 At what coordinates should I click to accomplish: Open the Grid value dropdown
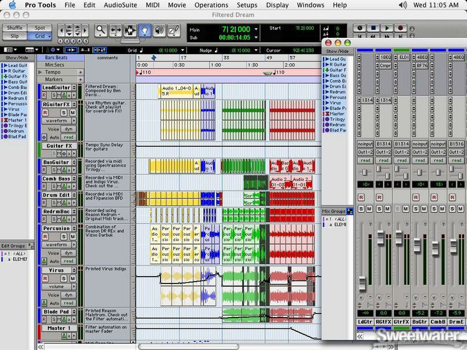[182, 50]
